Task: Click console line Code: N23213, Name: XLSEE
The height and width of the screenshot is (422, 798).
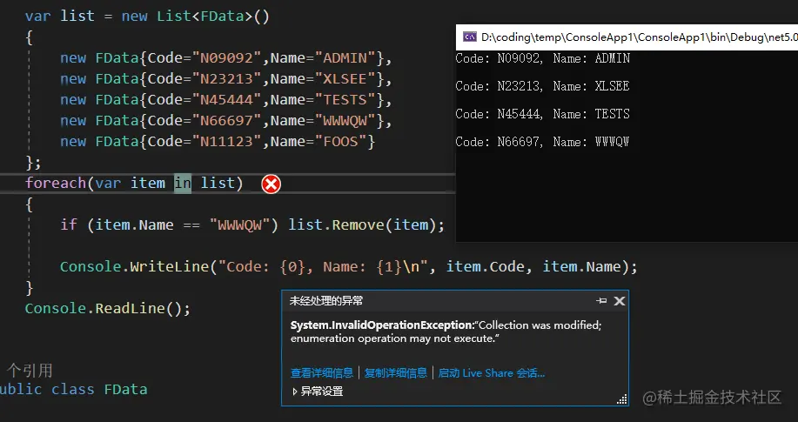Action: coord(542,86)
